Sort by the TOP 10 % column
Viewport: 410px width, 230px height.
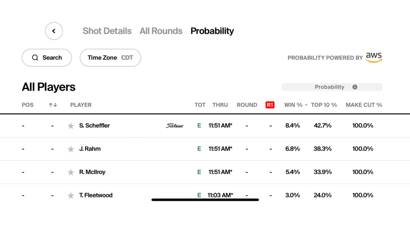coord(324,105)
